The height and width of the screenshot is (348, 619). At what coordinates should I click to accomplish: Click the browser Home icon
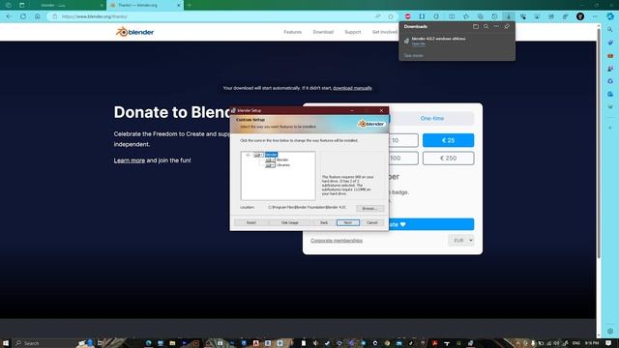coord(38,16)
